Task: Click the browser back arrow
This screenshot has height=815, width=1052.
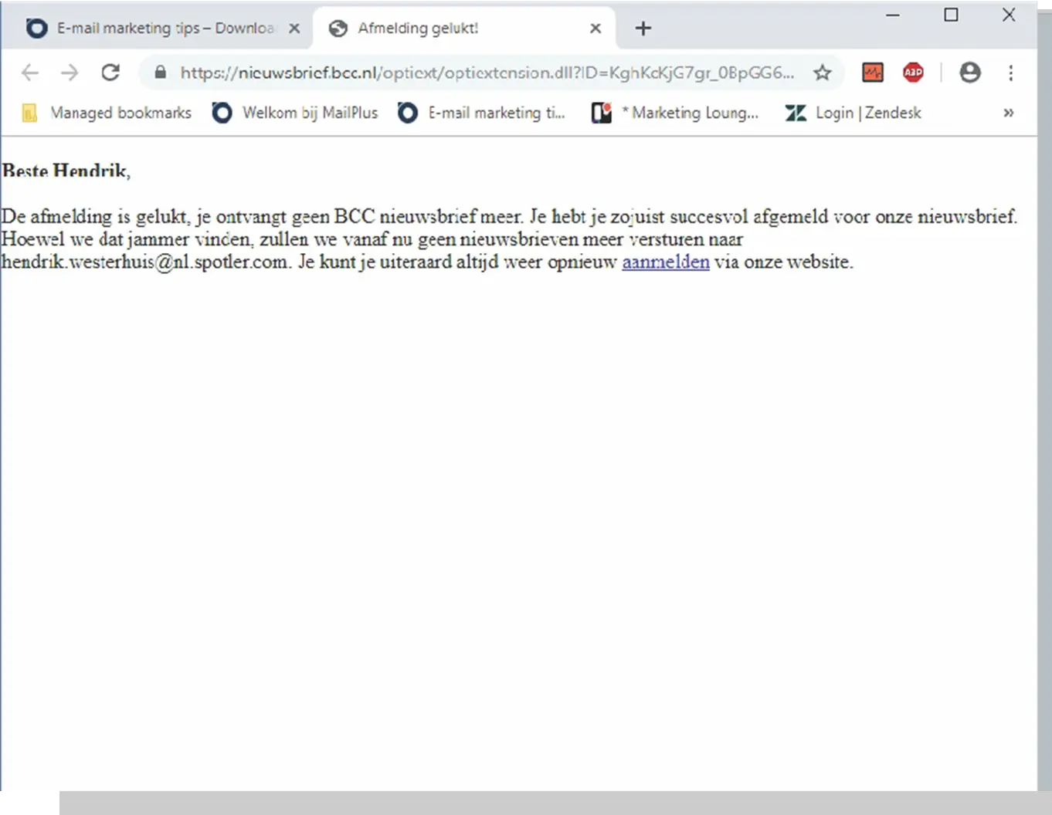Action: tap(30, 73)
